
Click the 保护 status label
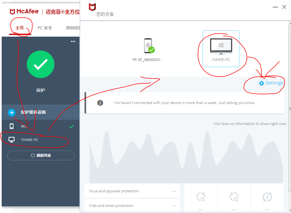tap(41, 90)
